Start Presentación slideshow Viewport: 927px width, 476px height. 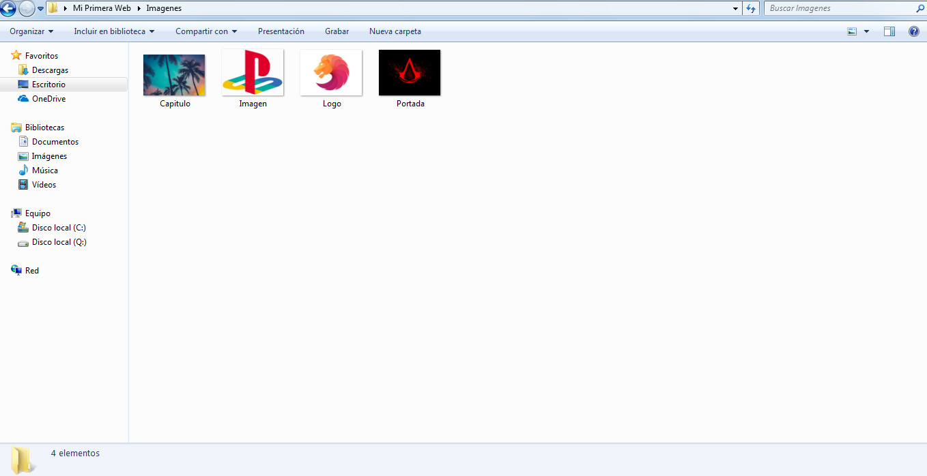281,31
